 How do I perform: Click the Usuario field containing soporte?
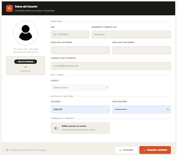click(80, 109)
